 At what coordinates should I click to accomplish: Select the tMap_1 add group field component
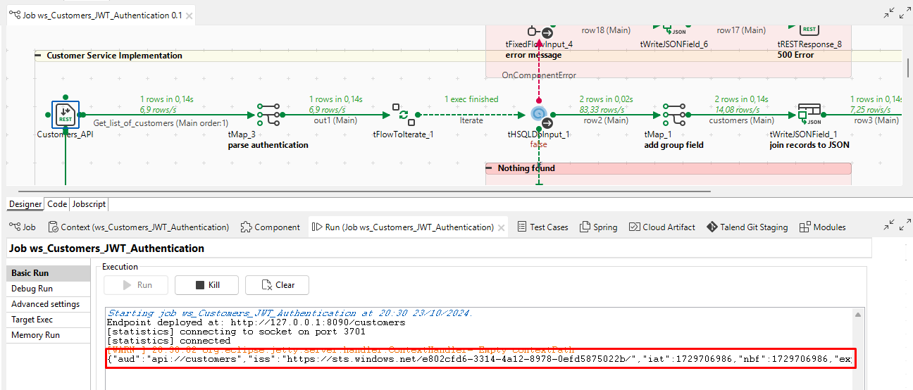tap(675, 114)
